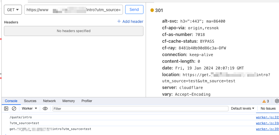
Task: Open DevTools settings gear
Action: click(277, 101)
